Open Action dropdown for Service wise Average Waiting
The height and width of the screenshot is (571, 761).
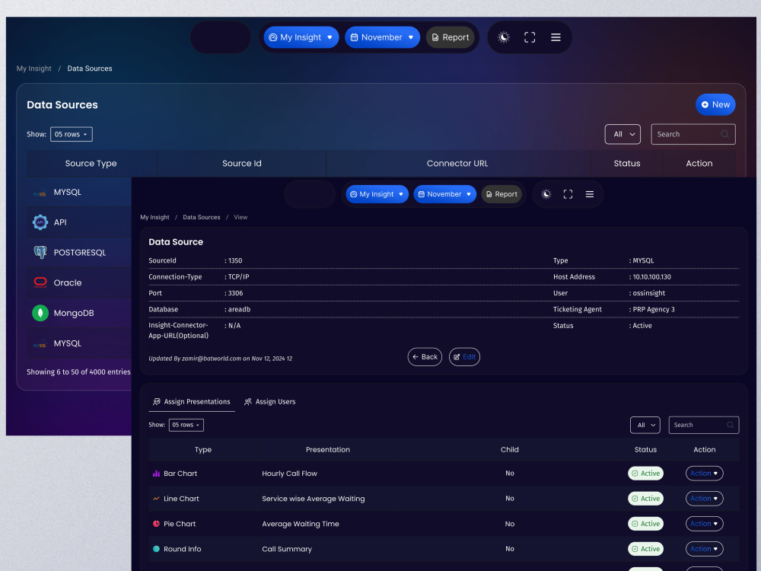[704, 499]
